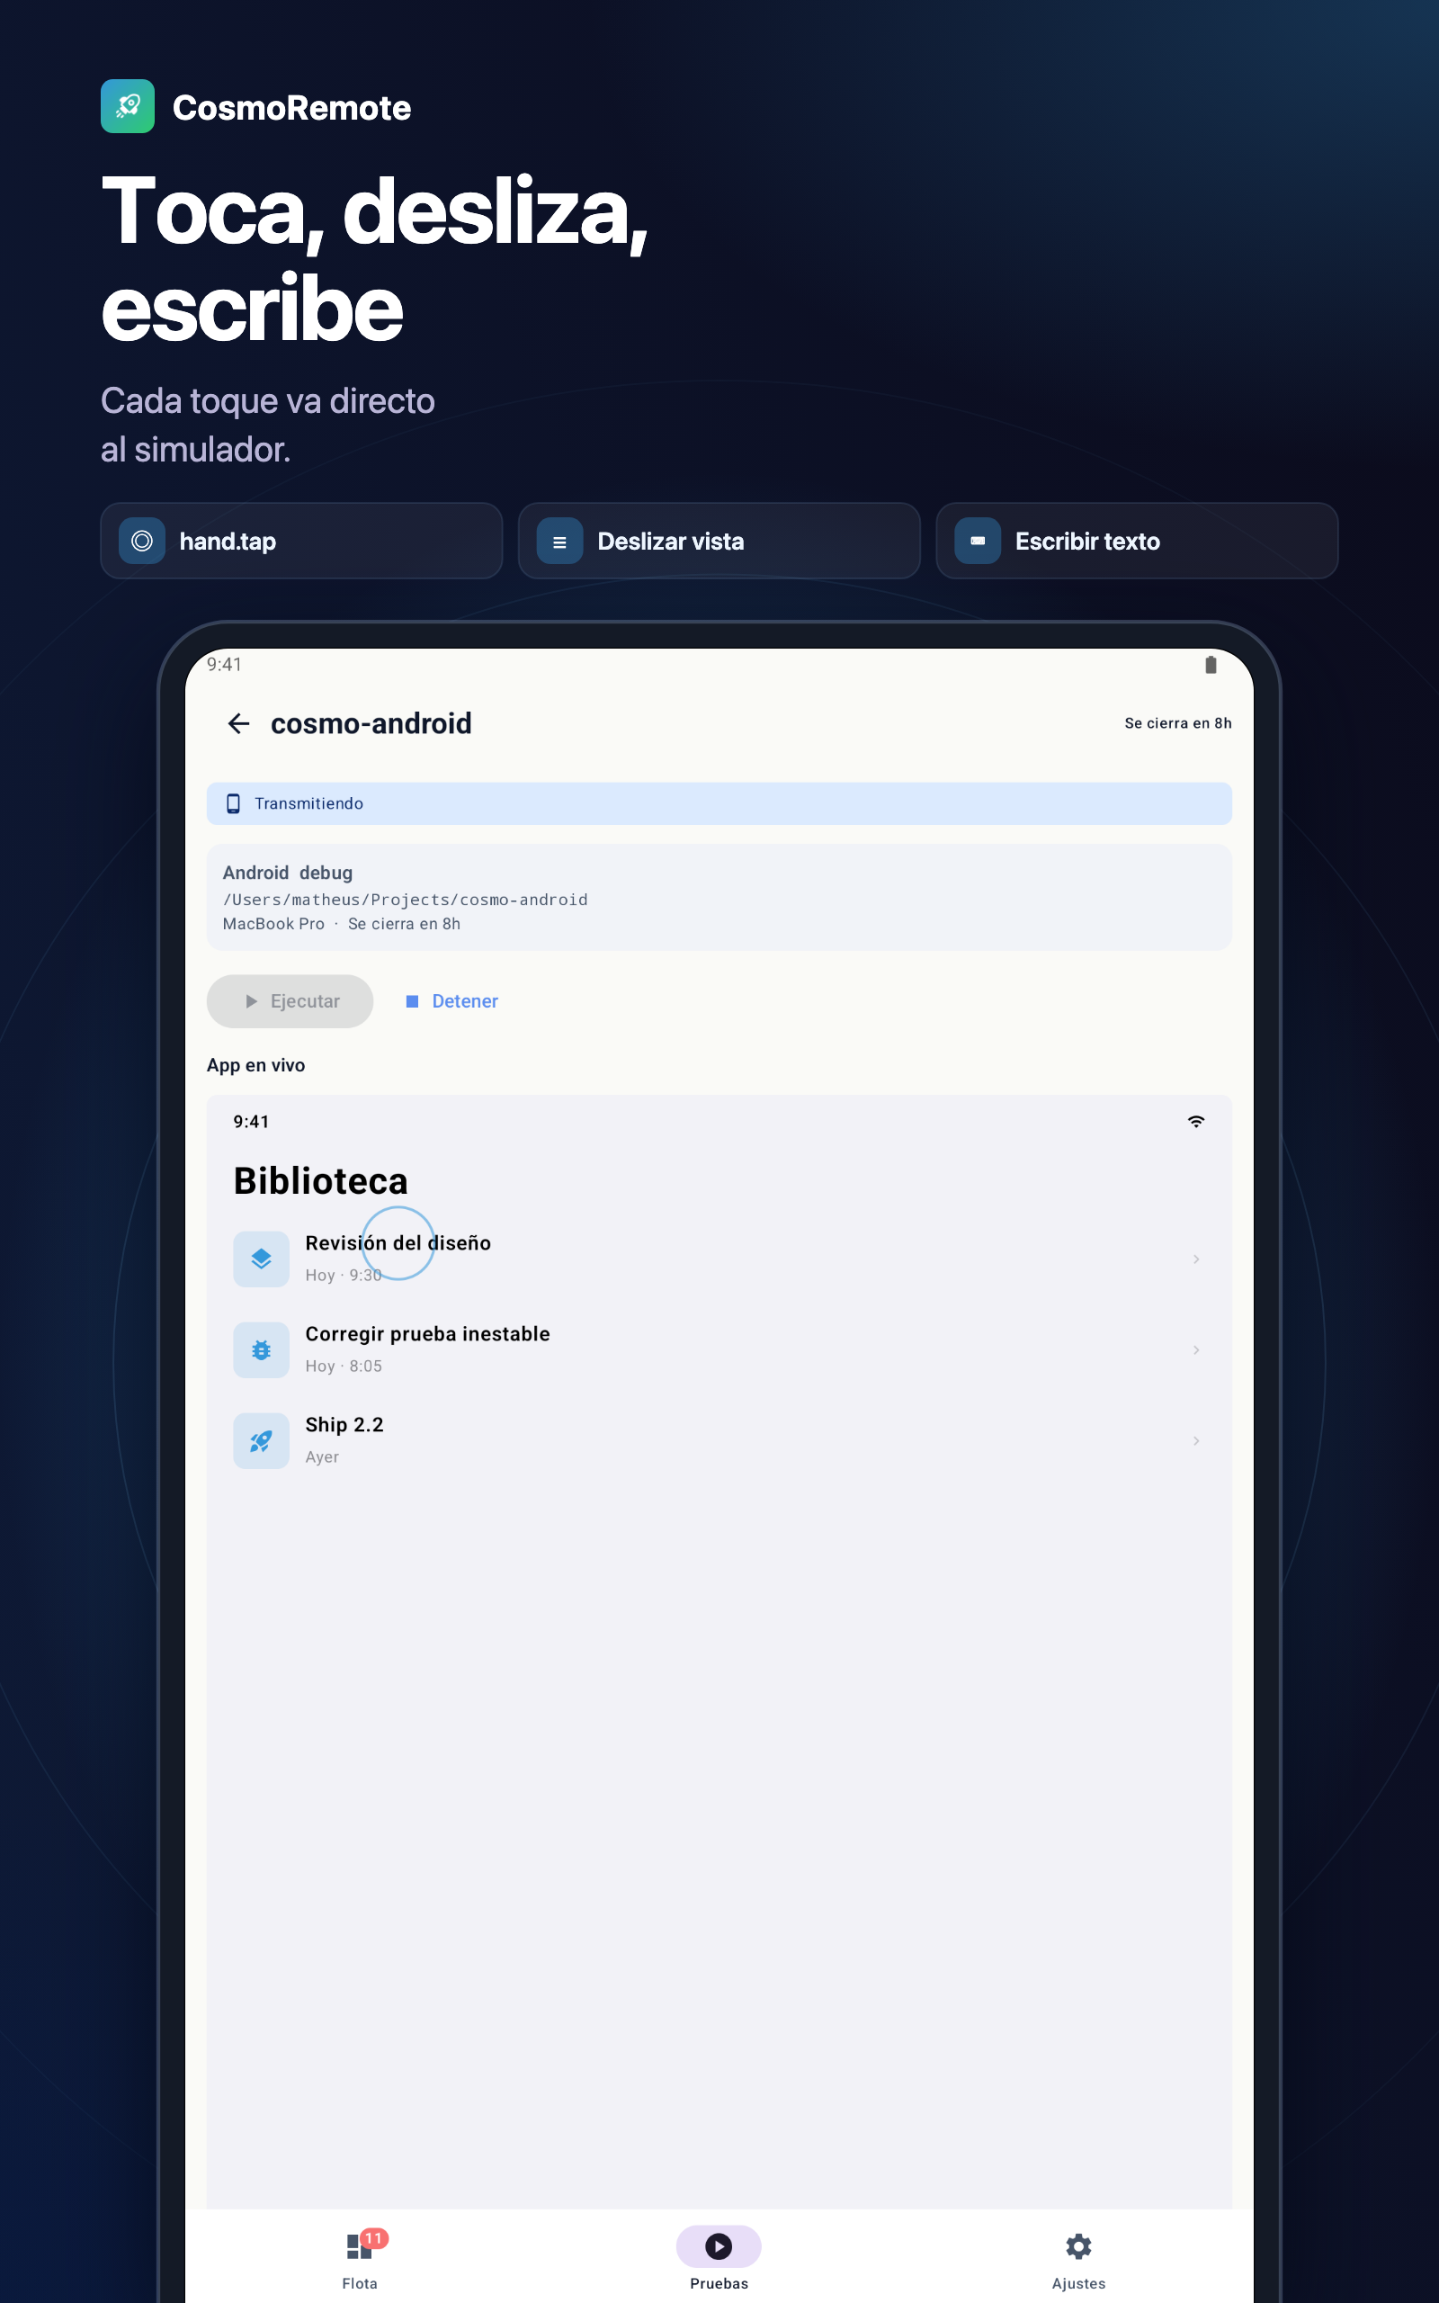The width and height of the screenshot is (1439, 2303).
Task: Click the bug icon for Corregir prueba inestable
Action: point(261,1349)
